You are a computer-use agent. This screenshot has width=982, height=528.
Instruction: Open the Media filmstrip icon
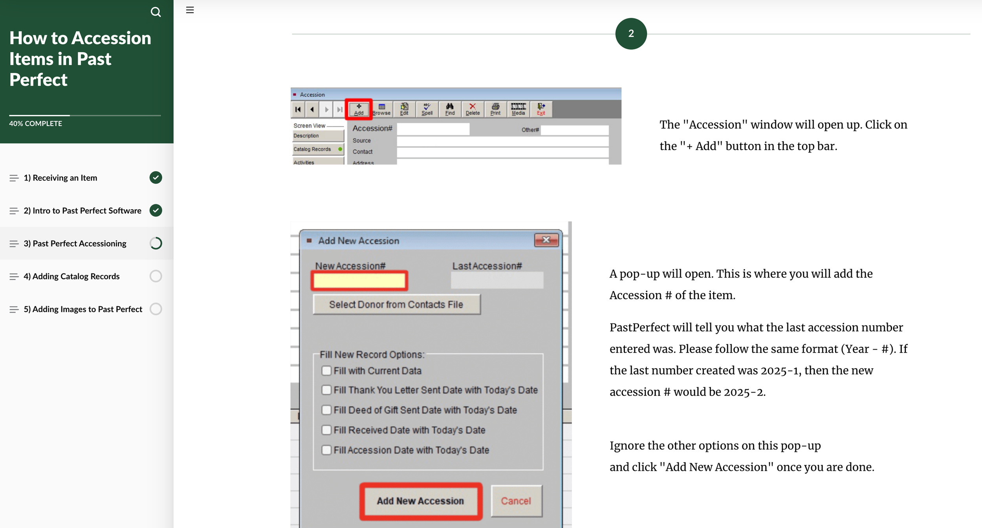pos(518,109)
